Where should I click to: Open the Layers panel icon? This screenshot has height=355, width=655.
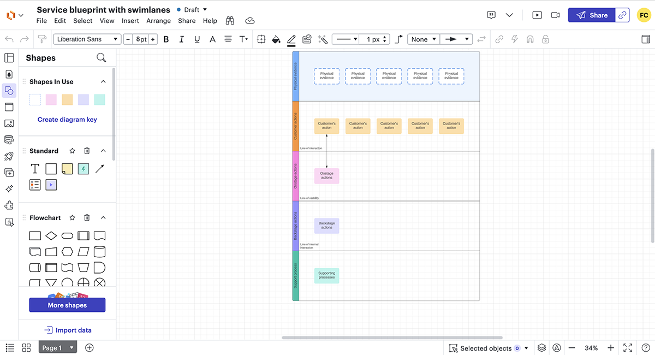point(541,347)
